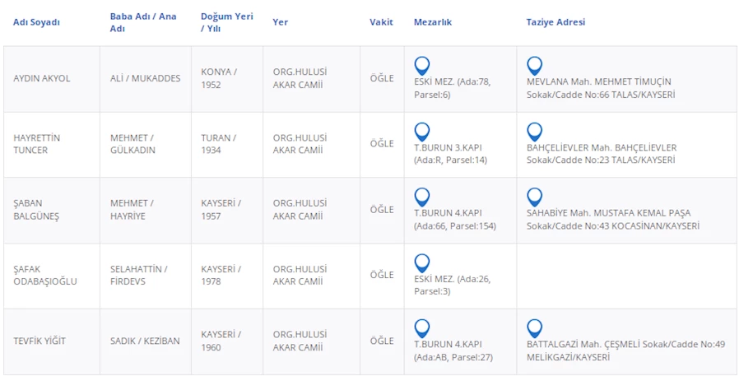Click cemetery map pin for Şaban Balgüneş
Viewport: 739px width, 376px height.
tap(422, 197)
